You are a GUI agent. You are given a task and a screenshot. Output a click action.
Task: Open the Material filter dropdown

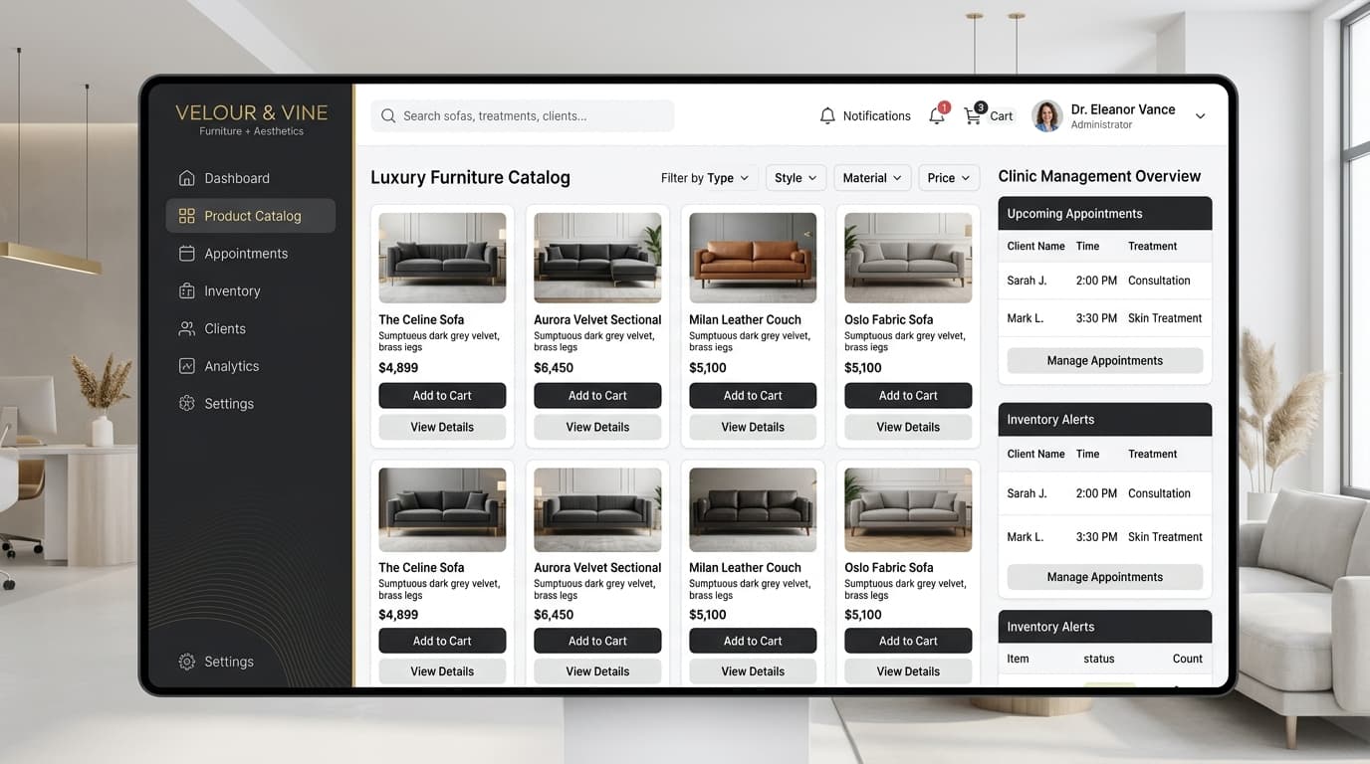(872, 178)
